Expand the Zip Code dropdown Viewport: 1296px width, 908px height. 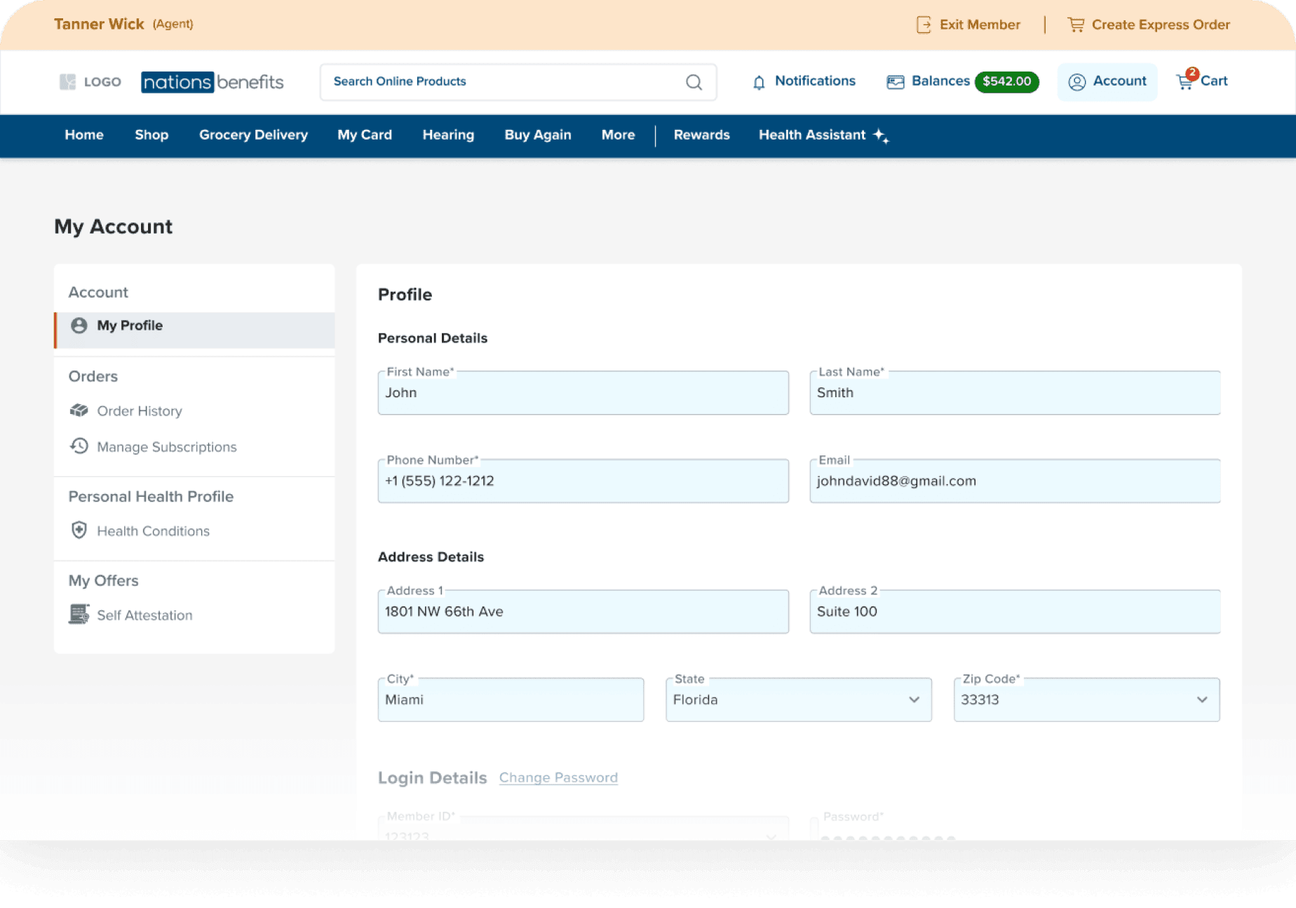pos(1202,700)
